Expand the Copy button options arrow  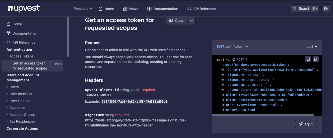pos(191,21)
